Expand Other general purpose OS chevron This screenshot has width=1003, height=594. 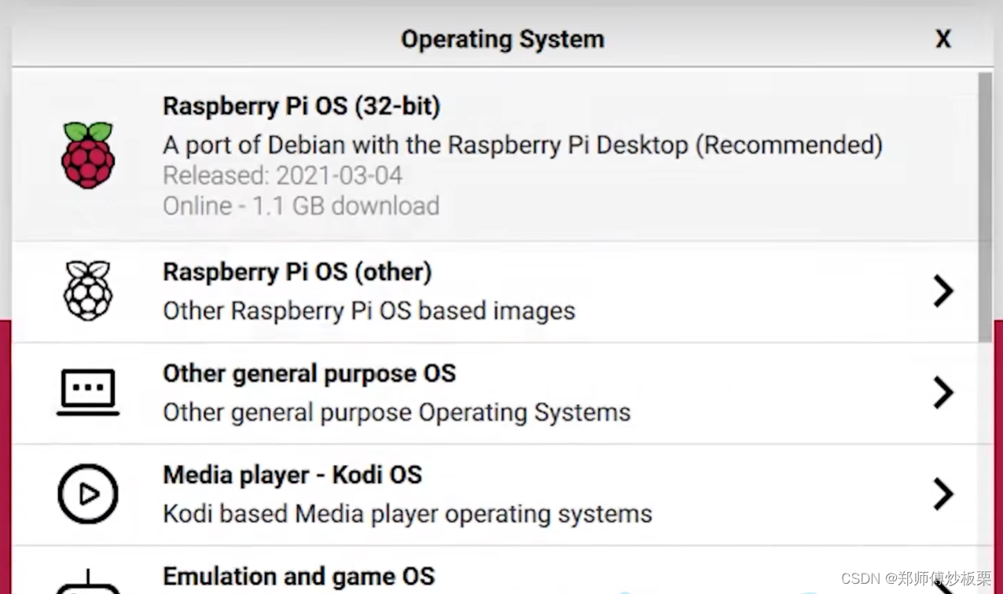click(943, 393)
